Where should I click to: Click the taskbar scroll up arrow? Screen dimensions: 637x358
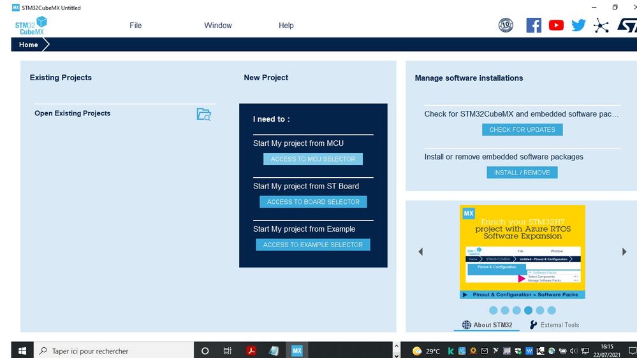coord(397,346)
